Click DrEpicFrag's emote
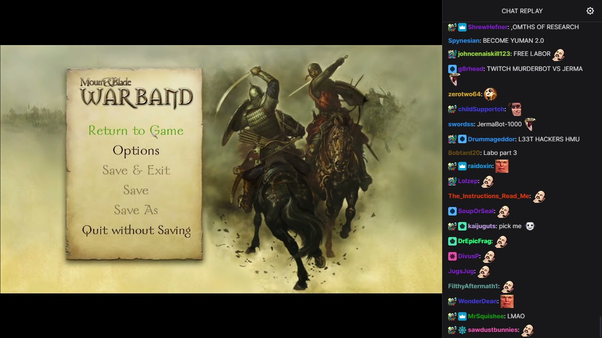The image size is (602, 338). point(501,242)
